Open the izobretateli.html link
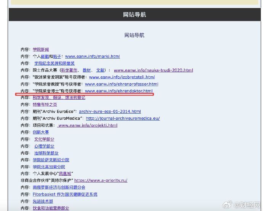263x211 pixels. tap(122, 77)
